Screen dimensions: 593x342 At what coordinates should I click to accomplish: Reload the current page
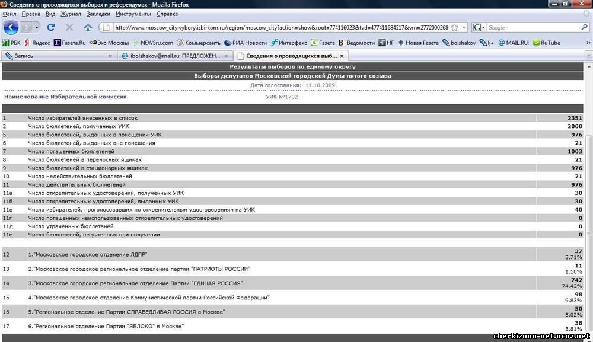tap(51, 27)
